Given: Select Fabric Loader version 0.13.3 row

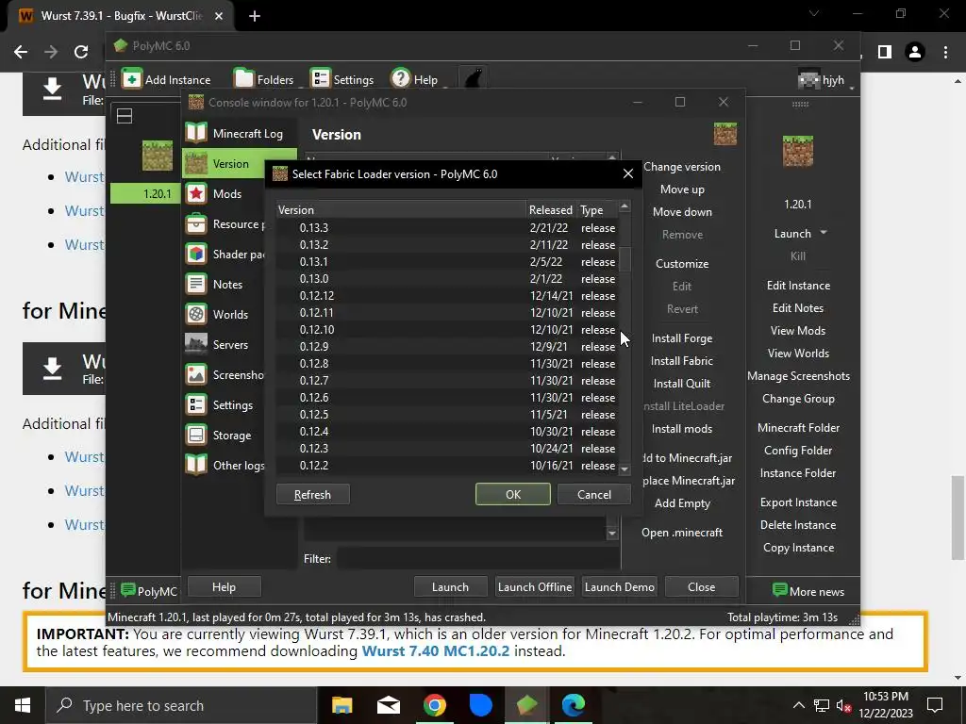Looking at the screenshot, I should pyautogui.click(x=446, y=228).
